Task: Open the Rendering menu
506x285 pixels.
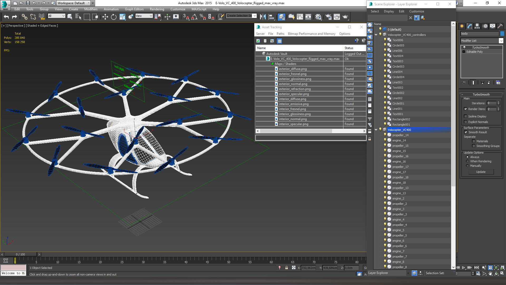Action: (x=157, y=9)
